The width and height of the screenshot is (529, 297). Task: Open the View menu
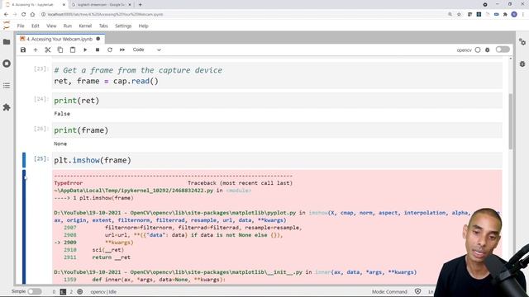click(x=51, y=26)
